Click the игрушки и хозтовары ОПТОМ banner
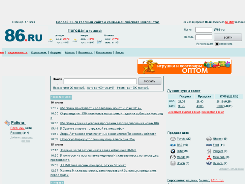This screenshot has width=245, height=184. tap(184, 66)
